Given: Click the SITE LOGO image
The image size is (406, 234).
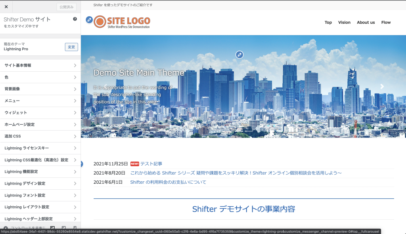Looking at the screenshot, I should click(123, 22).
